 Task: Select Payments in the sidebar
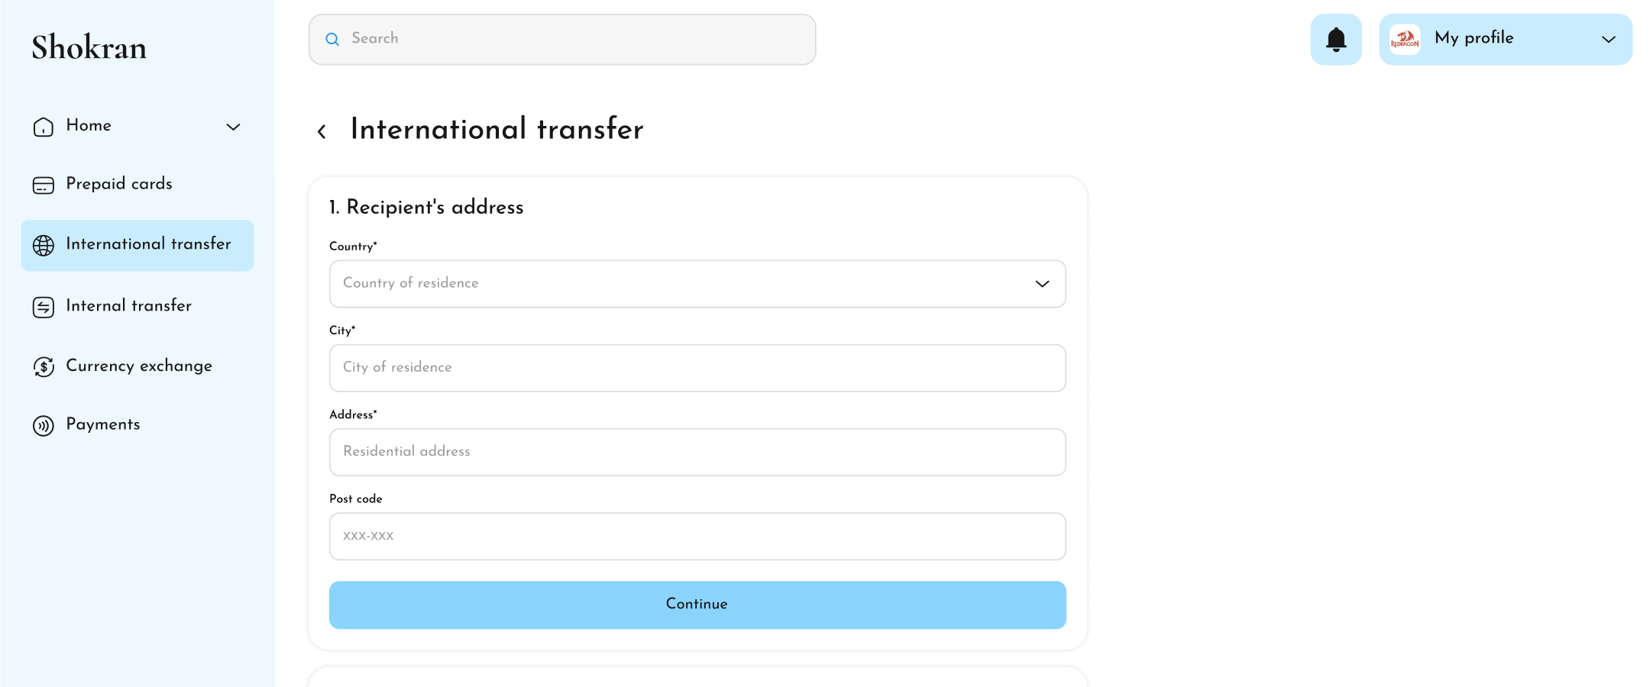(102, 425)
